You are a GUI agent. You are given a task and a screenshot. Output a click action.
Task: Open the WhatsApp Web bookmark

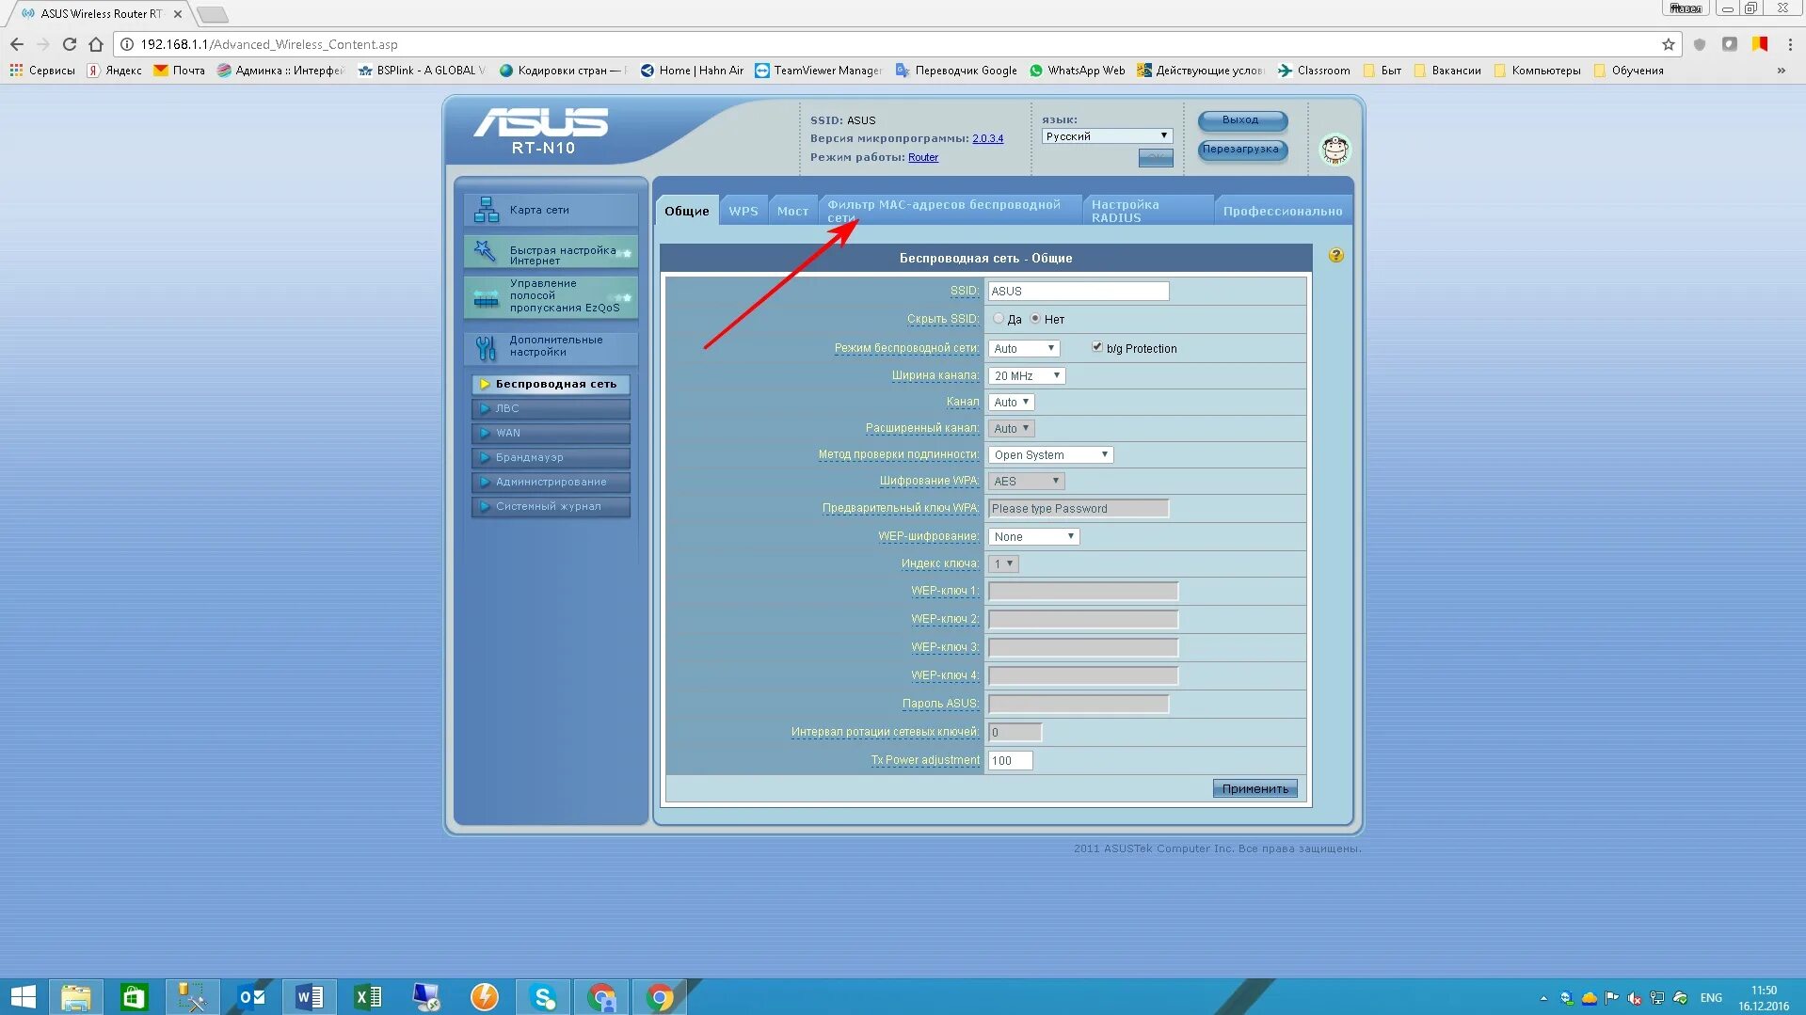point(1077,71)
